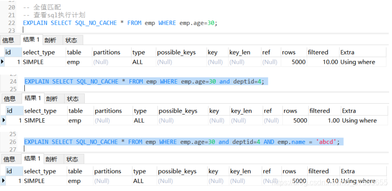Click the line 26 query containing 'abcd'
The height and width of the screenshot is (191, 392).
click(x=183, y=142)
